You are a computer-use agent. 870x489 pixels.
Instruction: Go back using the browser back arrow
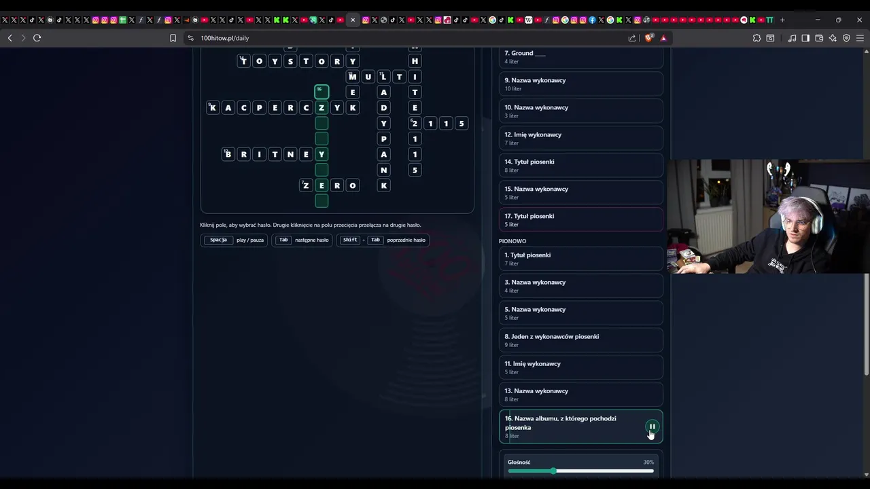10,38
